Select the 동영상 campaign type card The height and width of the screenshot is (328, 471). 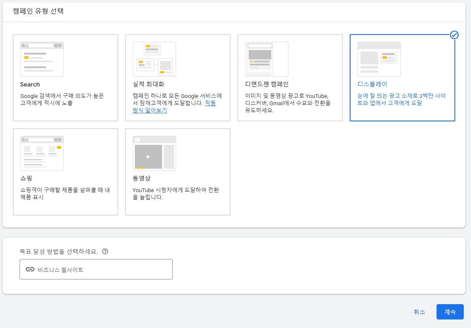[x=178, y=172]
